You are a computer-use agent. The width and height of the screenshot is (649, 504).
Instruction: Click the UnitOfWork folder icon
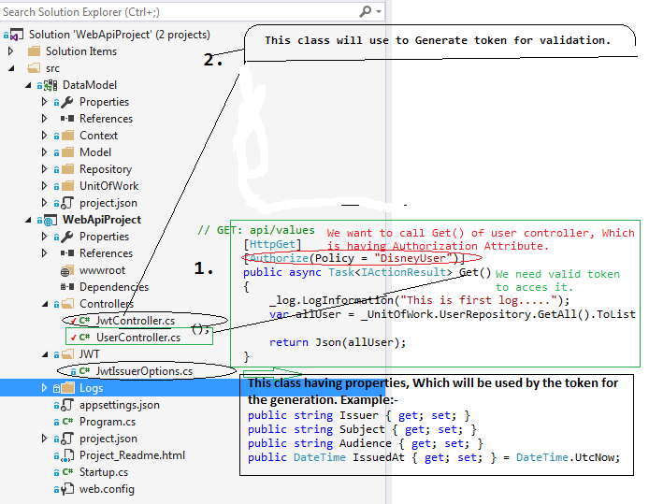[67, 186]
